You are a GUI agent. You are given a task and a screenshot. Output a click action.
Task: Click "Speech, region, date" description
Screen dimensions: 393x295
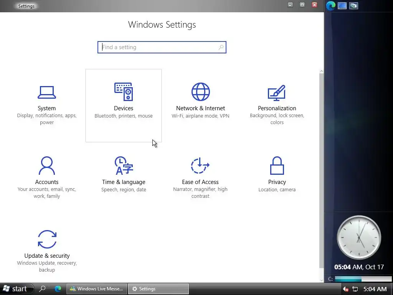[124, 190]
